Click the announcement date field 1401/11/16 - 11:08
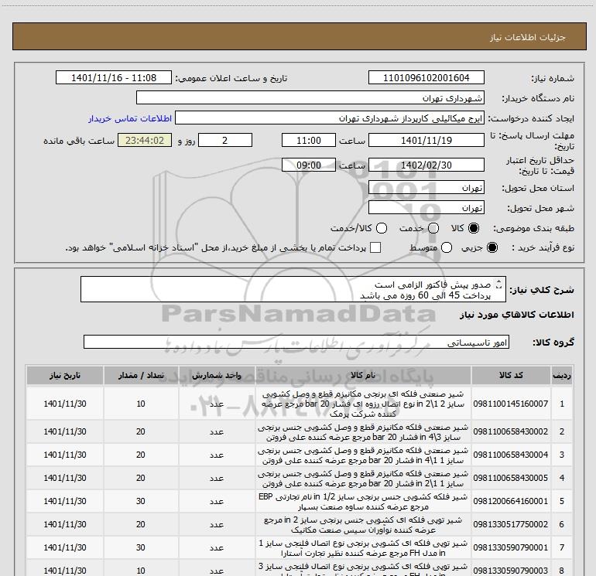This screenshot has height=576, width=596. 114,77
